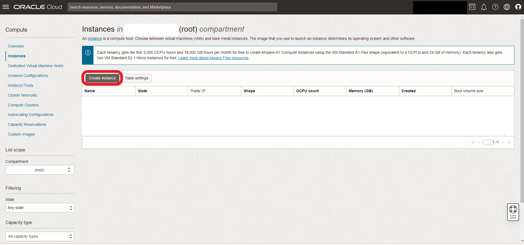Open the user profile avatar menu

(518, 7)
